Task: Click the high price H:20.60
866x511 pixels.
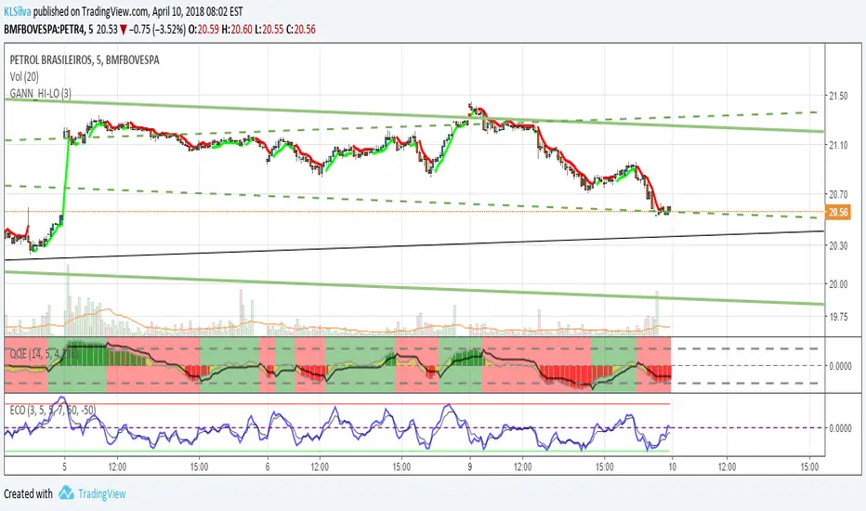Action: [x=237, y=30]
